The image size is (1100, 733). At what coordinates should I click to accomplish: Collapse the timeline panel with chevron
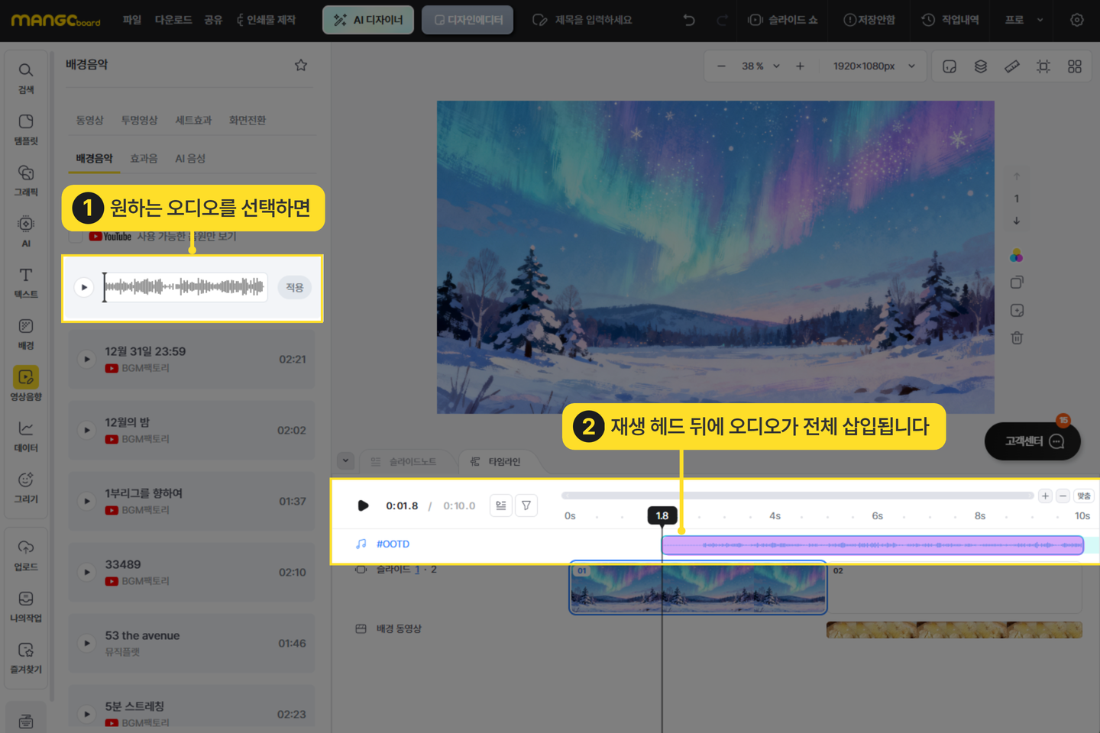(x=346, y=460)
